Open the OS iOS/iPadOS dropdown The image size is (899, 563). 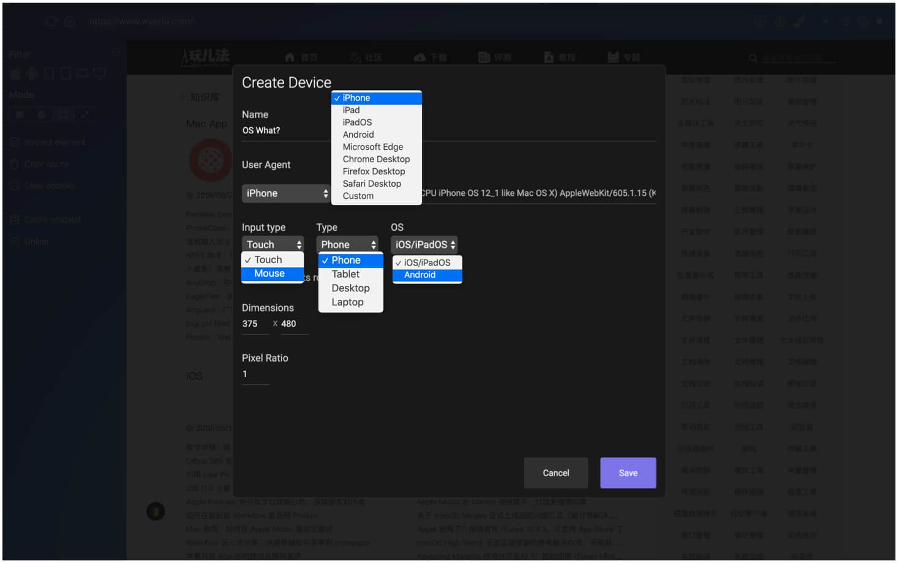424,245
